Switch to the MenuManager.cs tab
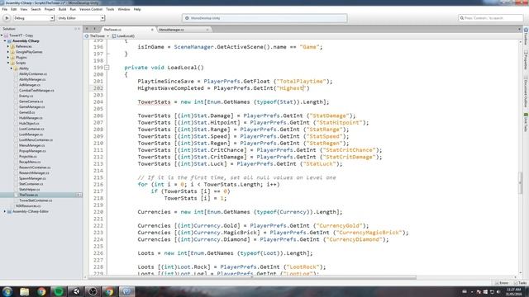Screen dimensions: 529x297 [x=171, y=30]
